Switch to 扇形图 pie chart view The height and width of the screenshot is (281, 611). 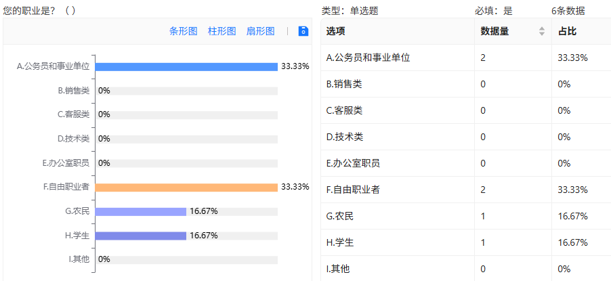point(260,31)
